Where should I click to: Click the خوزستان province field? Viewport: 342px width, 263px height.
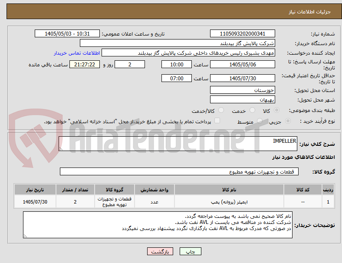pyautogui.click(x=242, y=90)
